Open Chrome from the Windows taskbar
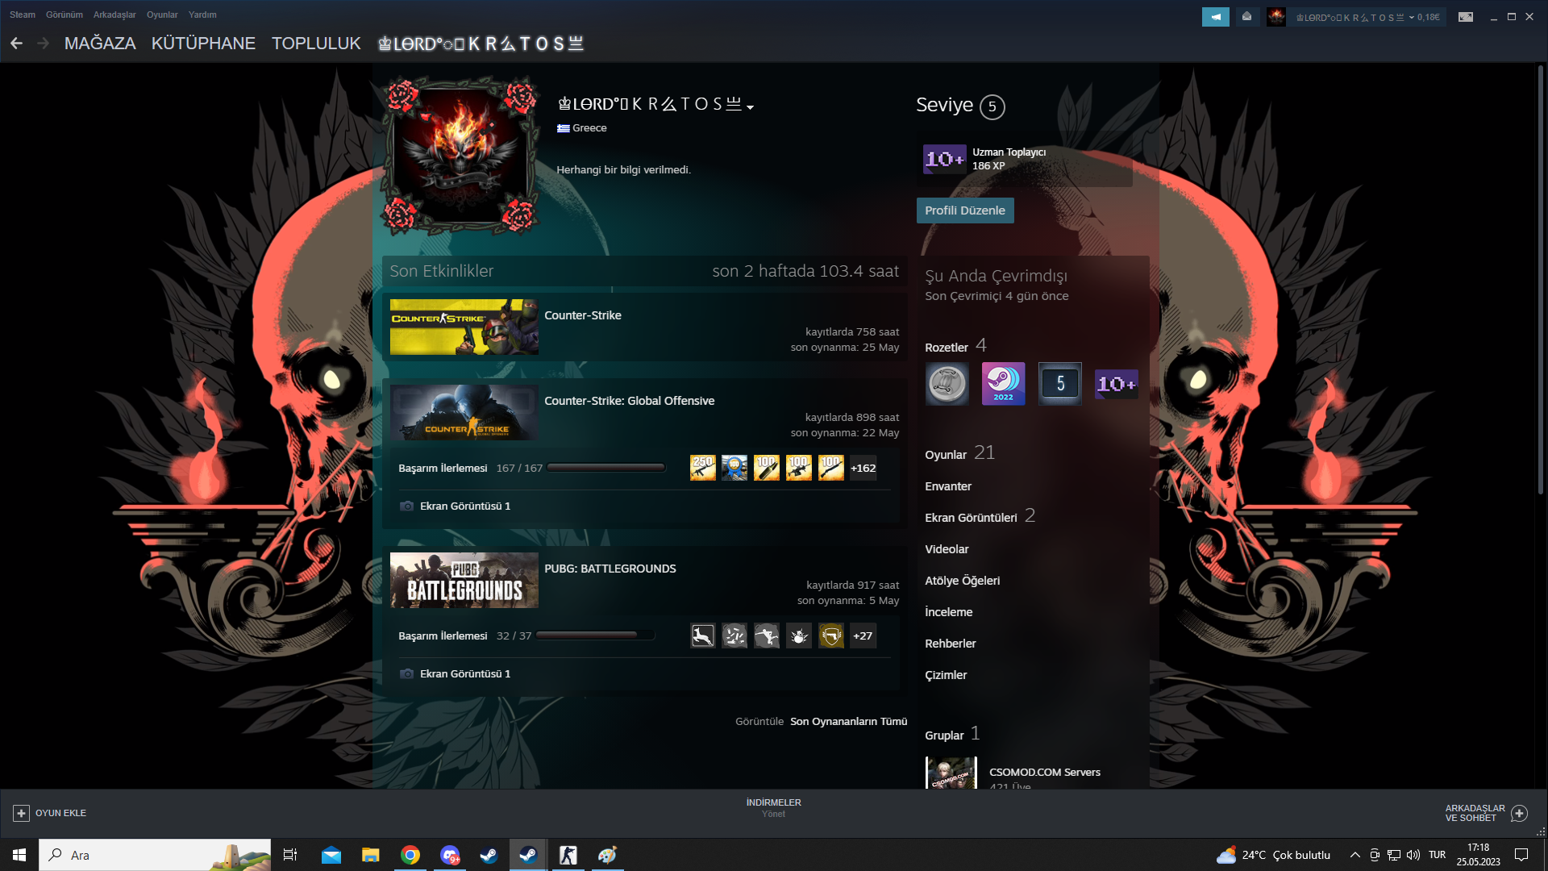The height and width of the screenshot is (871, 1548). [410, 855]
